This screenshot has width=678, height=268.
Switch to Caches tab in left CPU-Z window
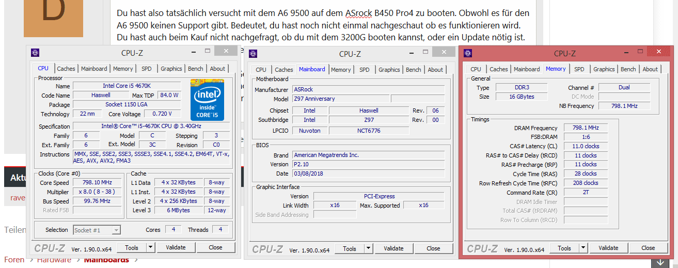point(66,69)
